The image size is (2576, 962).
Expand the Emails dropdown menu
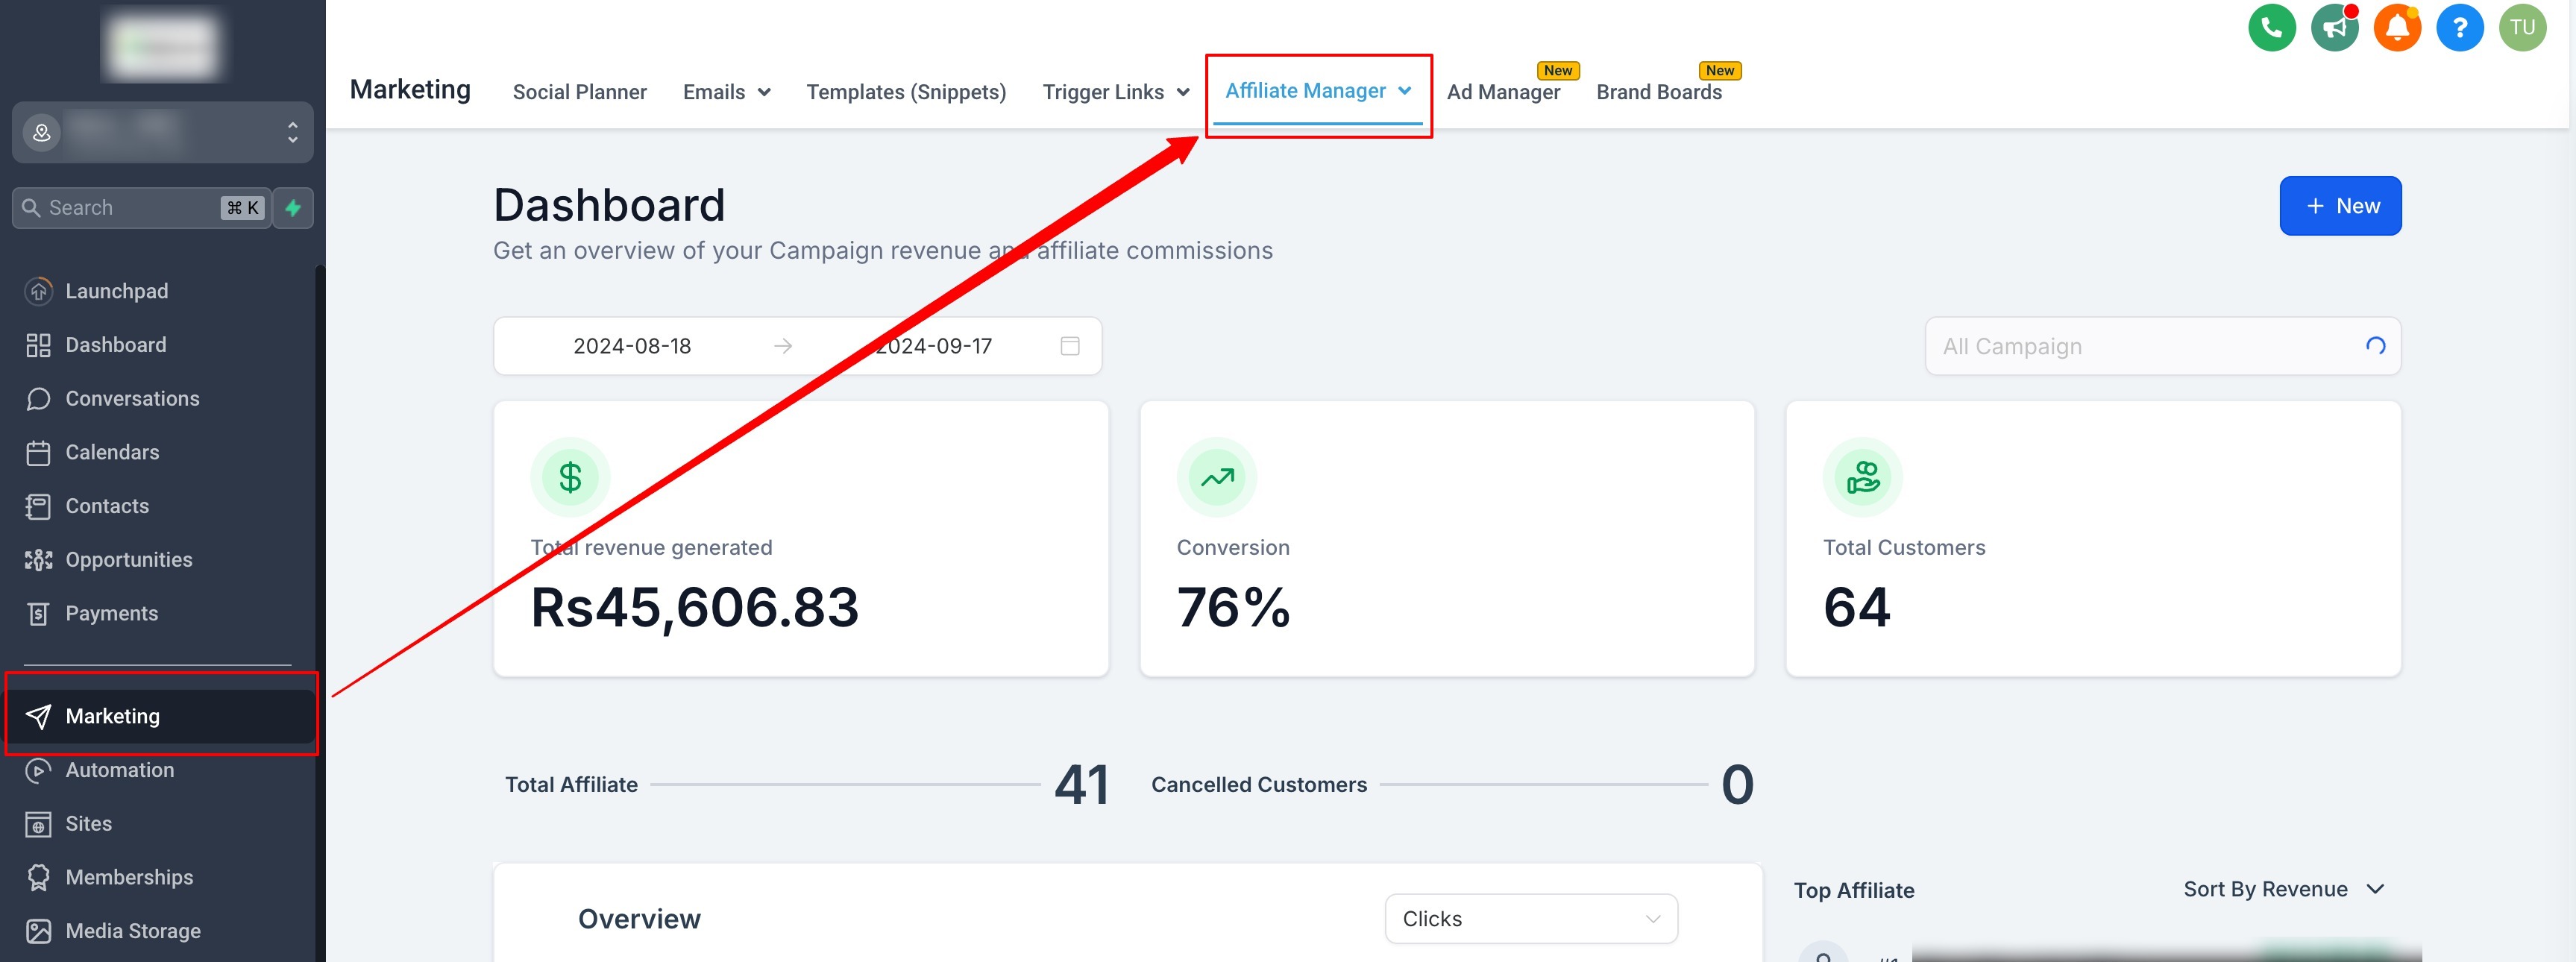[x=726, y=92]
